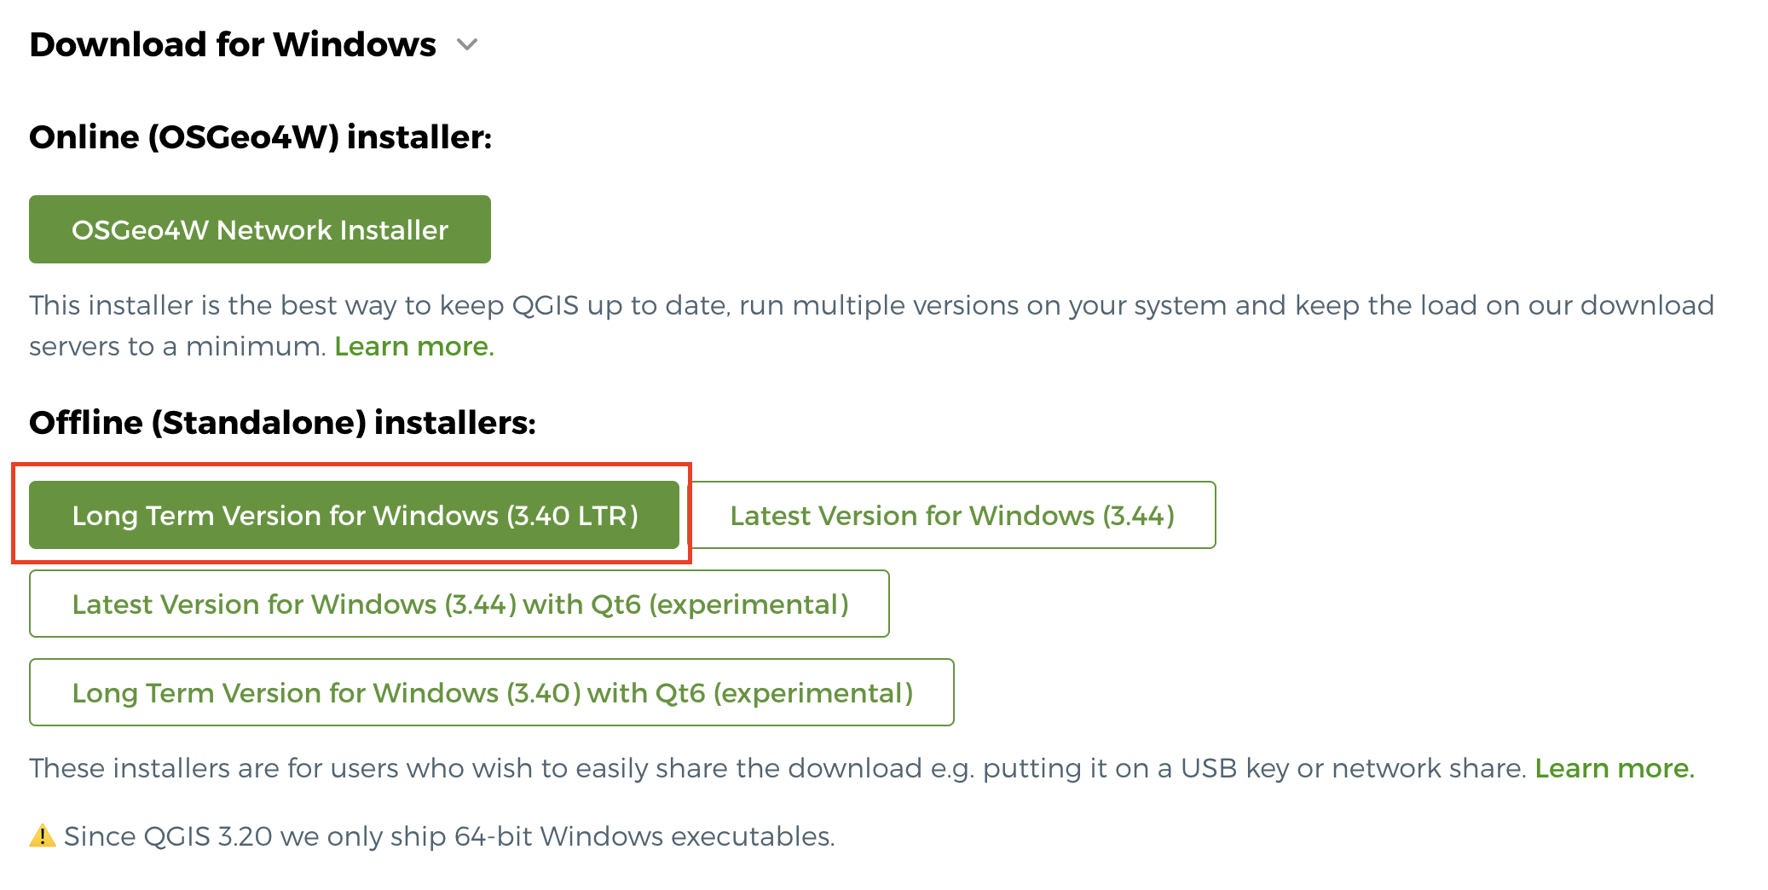Image resolution: width=1768 pixels, height=890 pixels.
Task: Click the yellow warning triangle icon
Action: pyautogui.click(x=42, y=836)
